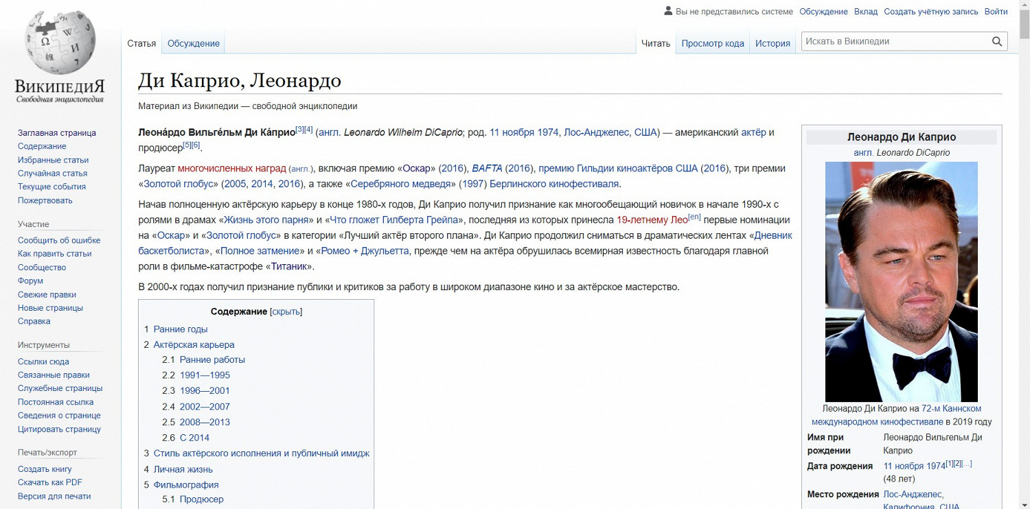
Task: Go to 'Личная жизнь' section in contents
Action: click(183, 469)
